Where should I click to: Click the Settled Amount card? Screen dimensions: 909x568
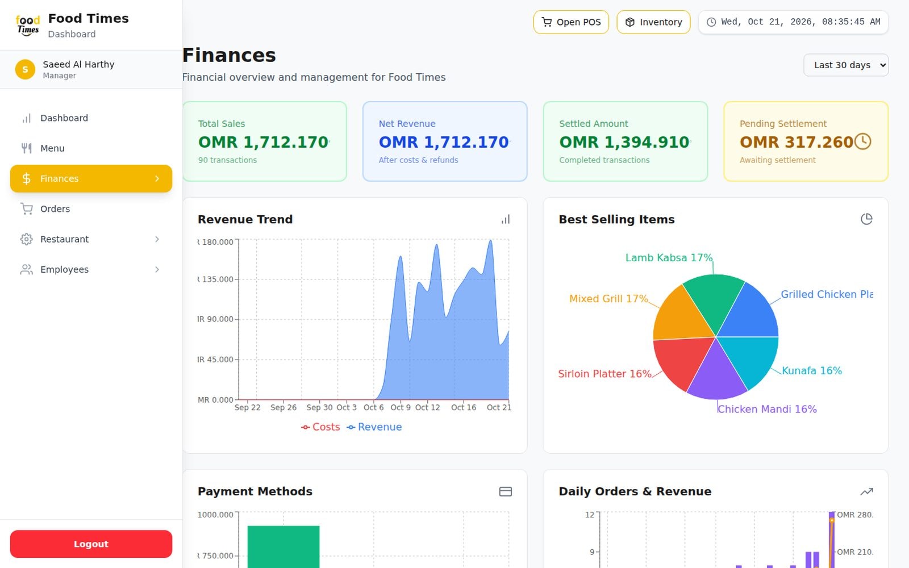click(626, 141)
